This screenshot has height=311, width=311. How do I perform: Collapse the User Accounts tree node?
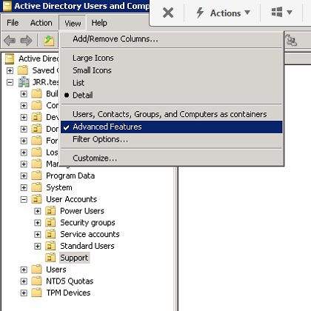point(24,199)
